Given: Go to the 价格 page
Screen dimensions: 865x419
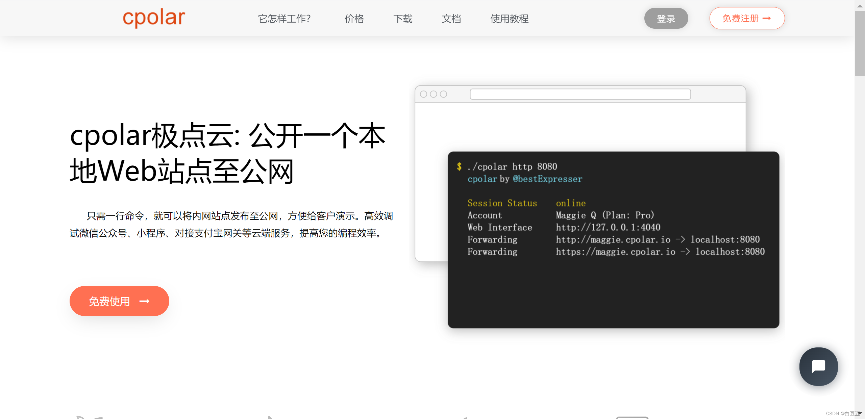Looking at the screenshot, I should tap(354, 19).
